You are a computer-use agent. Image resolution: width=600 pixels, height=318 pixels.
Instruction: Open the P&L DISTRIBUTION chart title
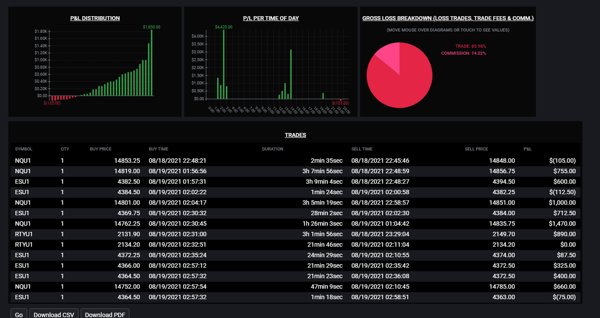point(95,18)
